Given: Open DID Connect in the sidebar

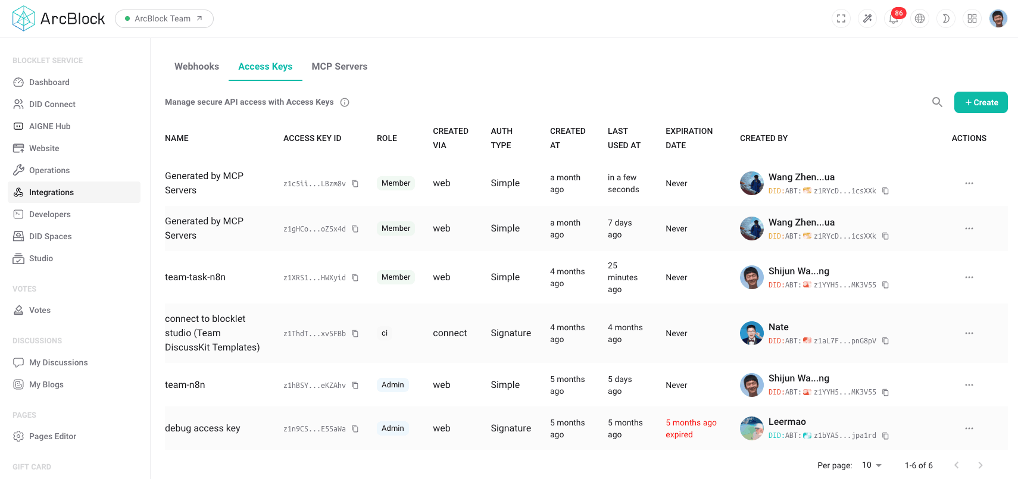Looking at the screenshot, I should pyautogui.click(x=74, y=104).
